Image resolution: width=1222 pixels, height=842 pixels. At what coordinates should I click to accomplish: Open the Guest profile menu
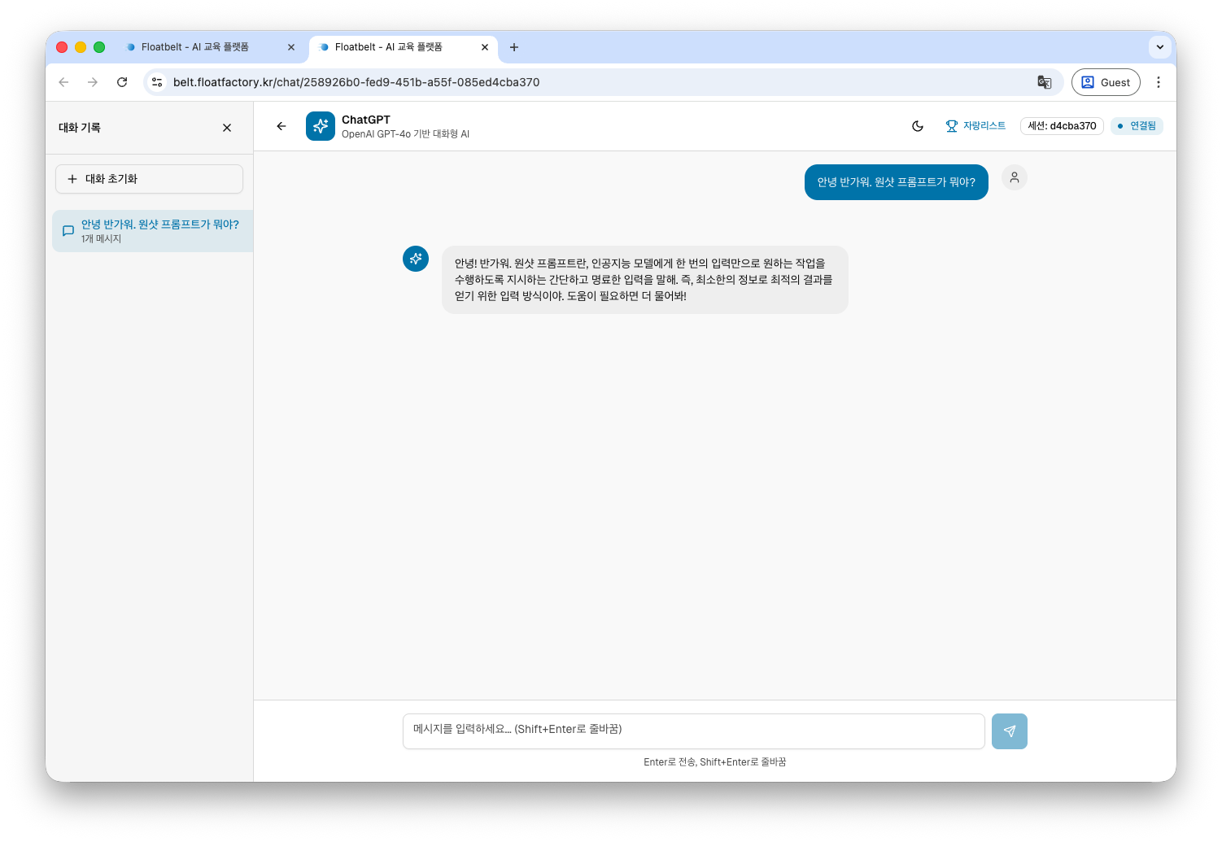tap(1106, 82)
